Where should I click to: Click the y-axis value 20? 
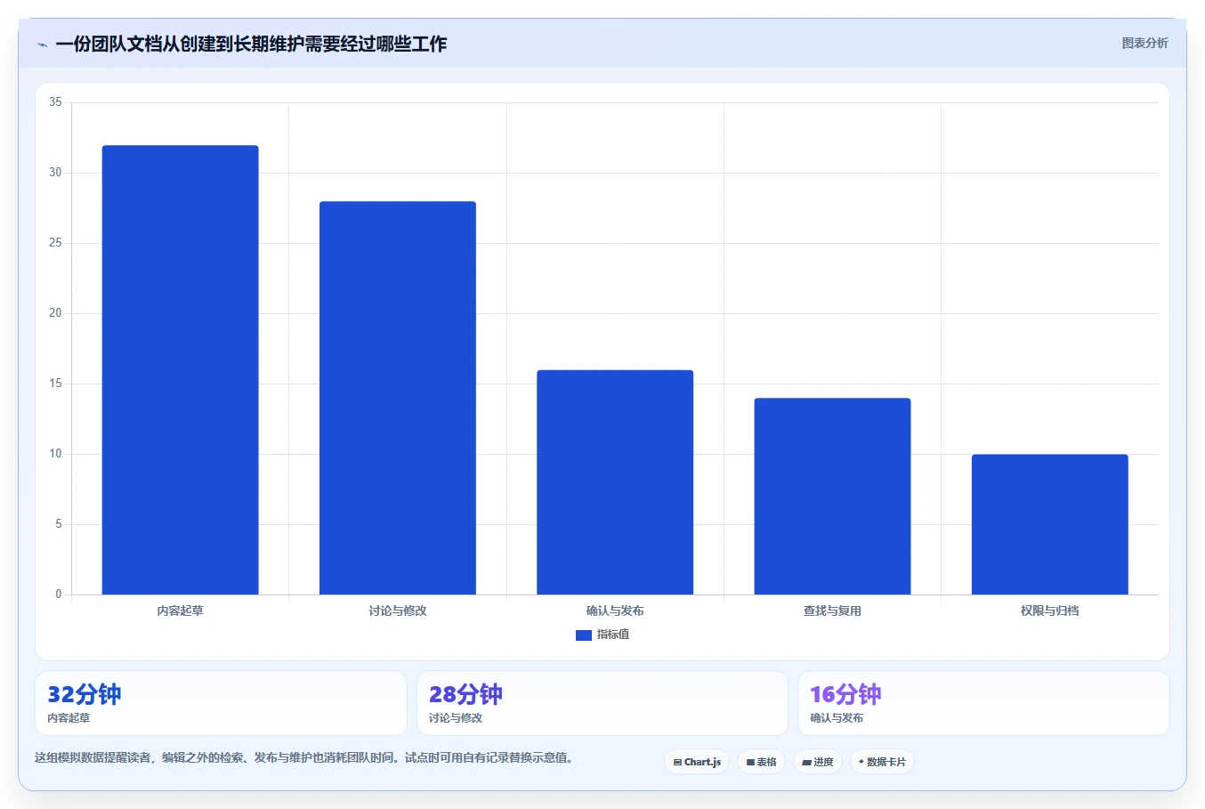tap(55, 313)
